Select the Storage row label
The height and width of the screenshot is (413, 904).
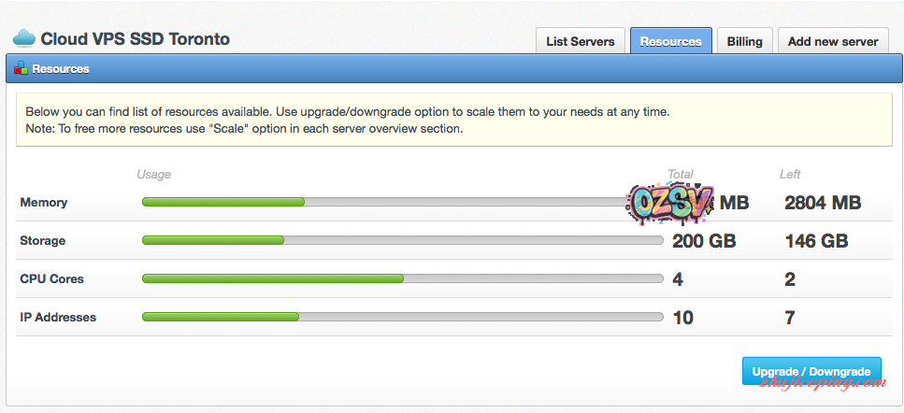pos(43,240)
